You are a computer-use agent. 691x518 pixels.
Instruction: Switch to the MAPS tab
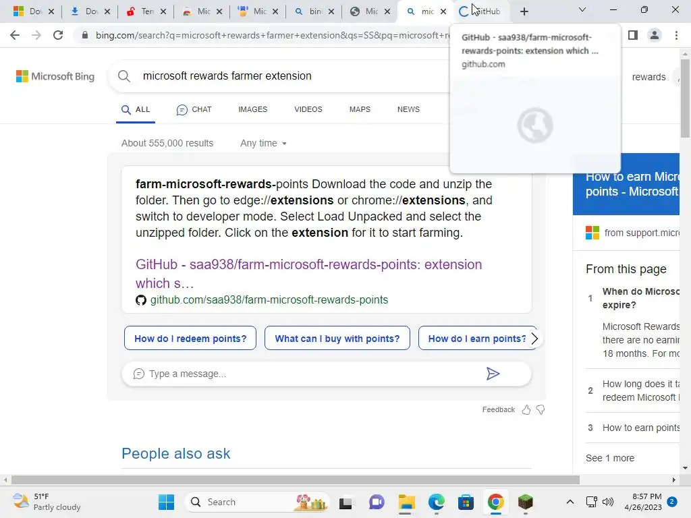[x=360, y=109]
